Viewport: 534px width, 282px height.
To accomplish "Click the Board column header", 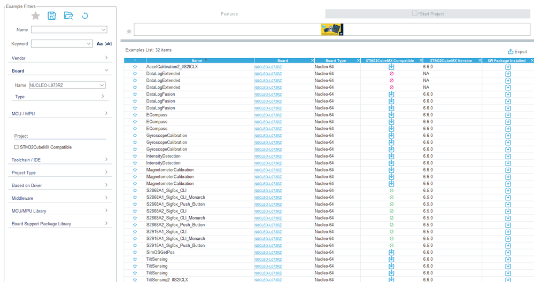I will pos(283,60).
